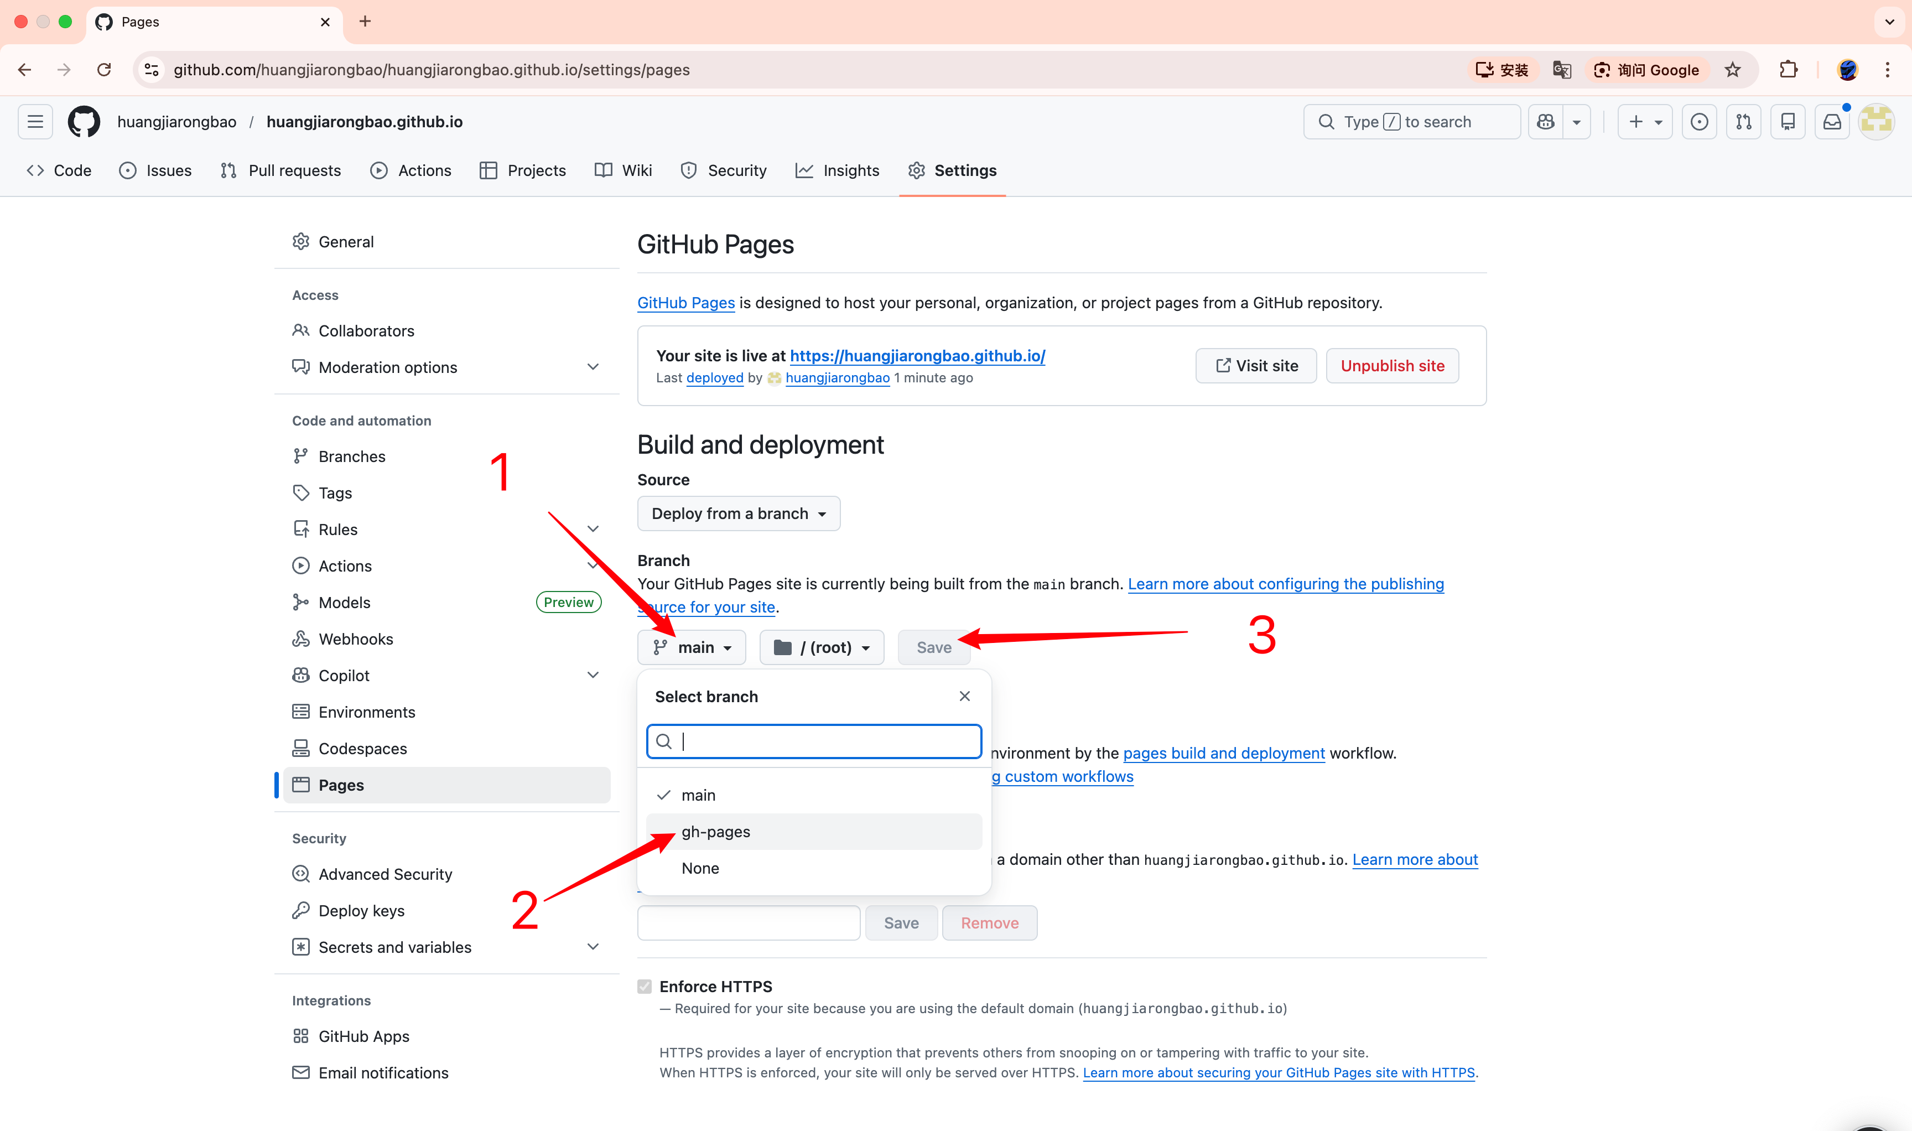1912x1131 pixels.
Task: Open the pages build and deployment link
Action: tap(1224, 753)
